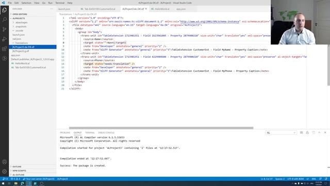This screenshot has height=186, width=330.
Task: Click the XML language mode status item
Action: tap(314, 179)
